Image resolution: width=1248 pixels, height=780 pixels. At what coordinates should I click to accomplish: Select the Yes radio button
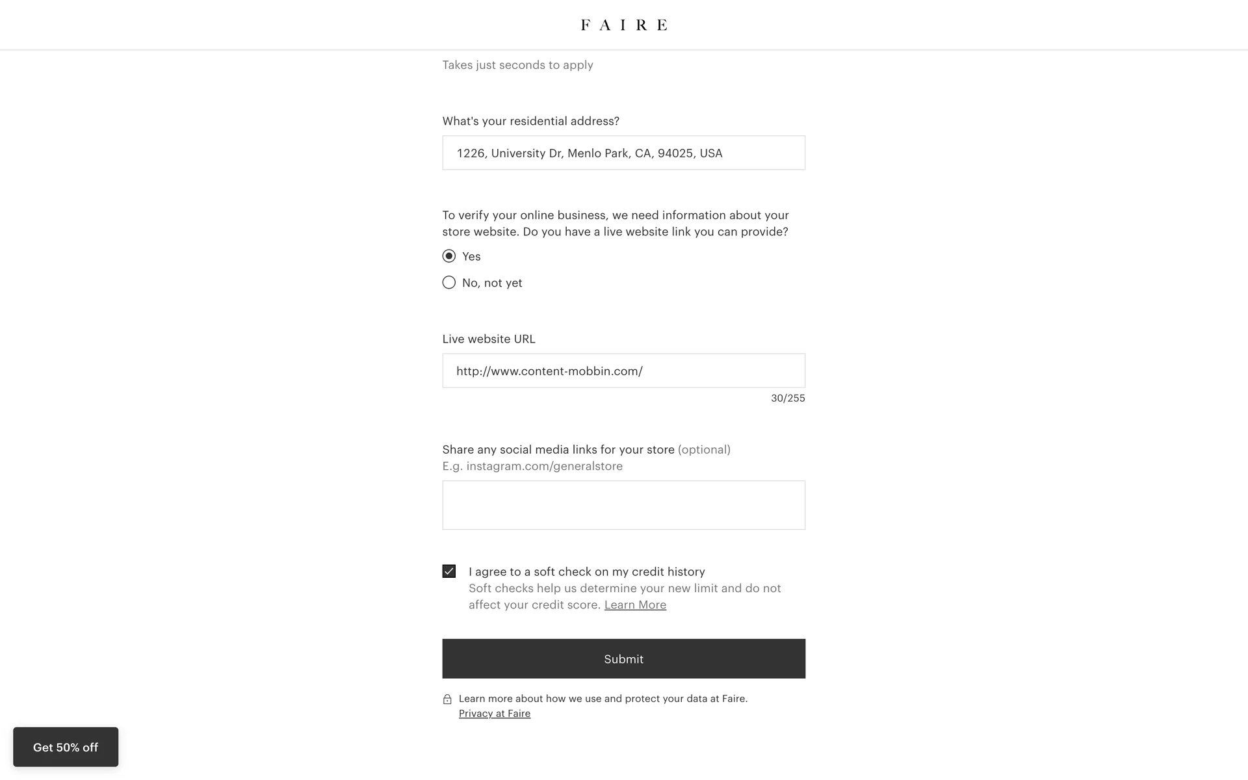[x=449, y=256]
